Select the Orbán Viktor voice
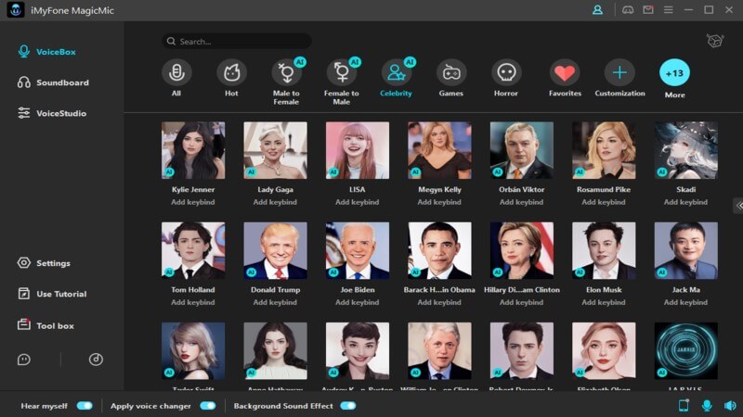743x417 pixels. [522, 150]
